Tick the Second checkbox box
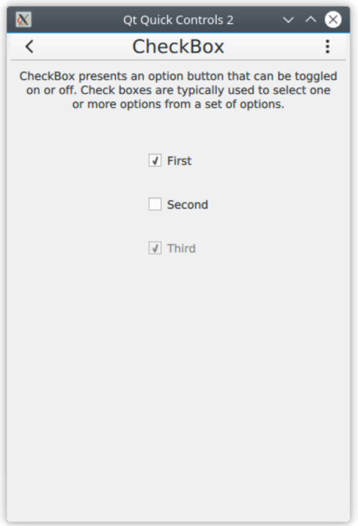This screenshot has width=358, height=526. 155,205
